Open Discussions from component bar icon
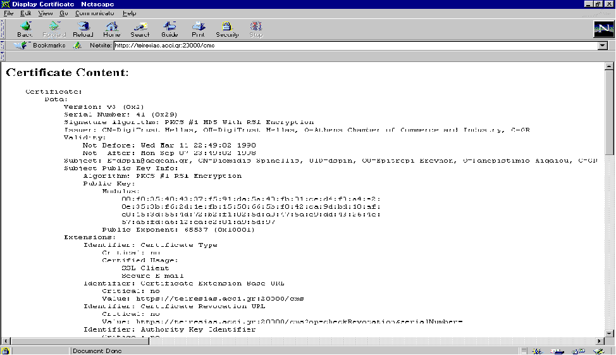The height and width of the screenshot is (355, 616). coord(578,351)
